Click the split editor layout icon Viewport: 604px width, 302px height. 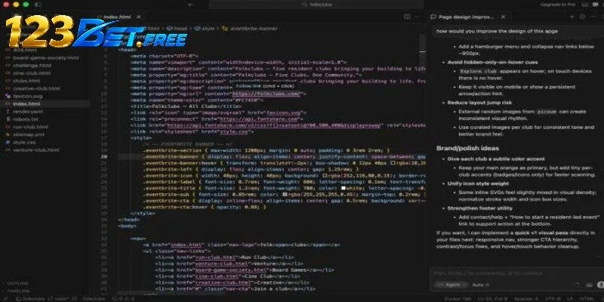point(407,17)
